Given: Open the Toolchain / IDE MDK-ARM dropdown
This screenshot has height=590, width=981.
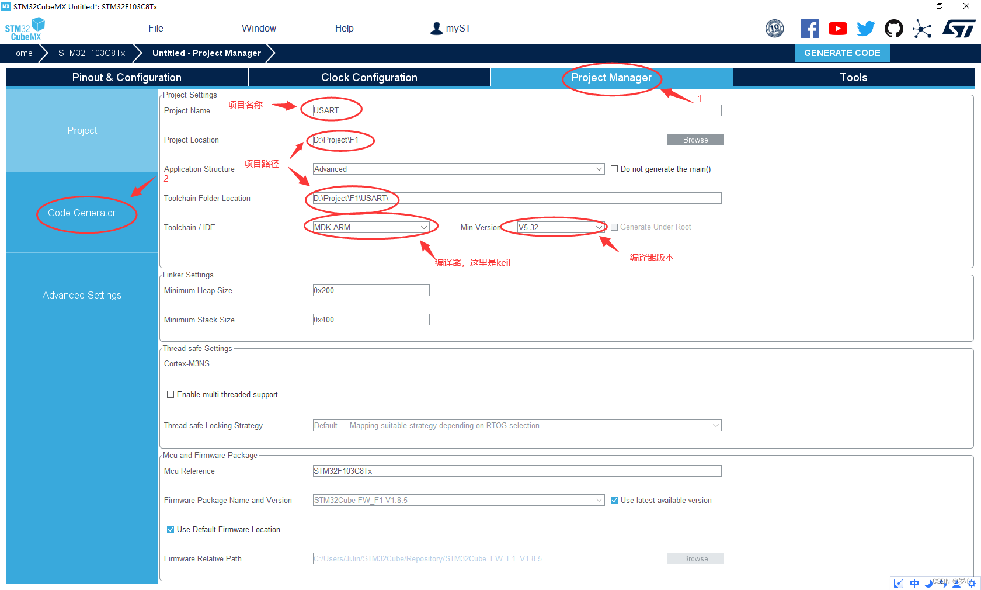Looking at the screenshot, I should pyautogui.click(x=371, y=227).
